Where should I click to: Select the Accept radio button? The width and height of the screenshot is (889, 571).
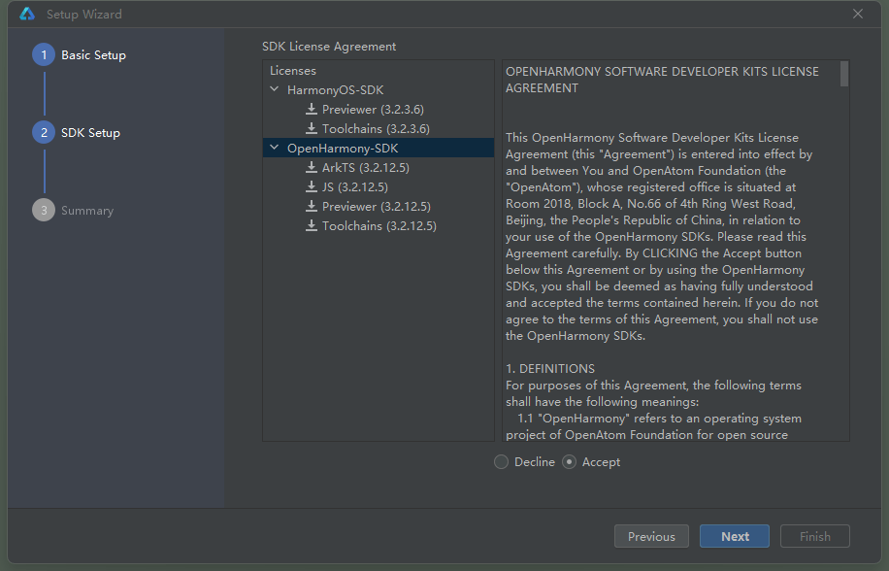570,462
